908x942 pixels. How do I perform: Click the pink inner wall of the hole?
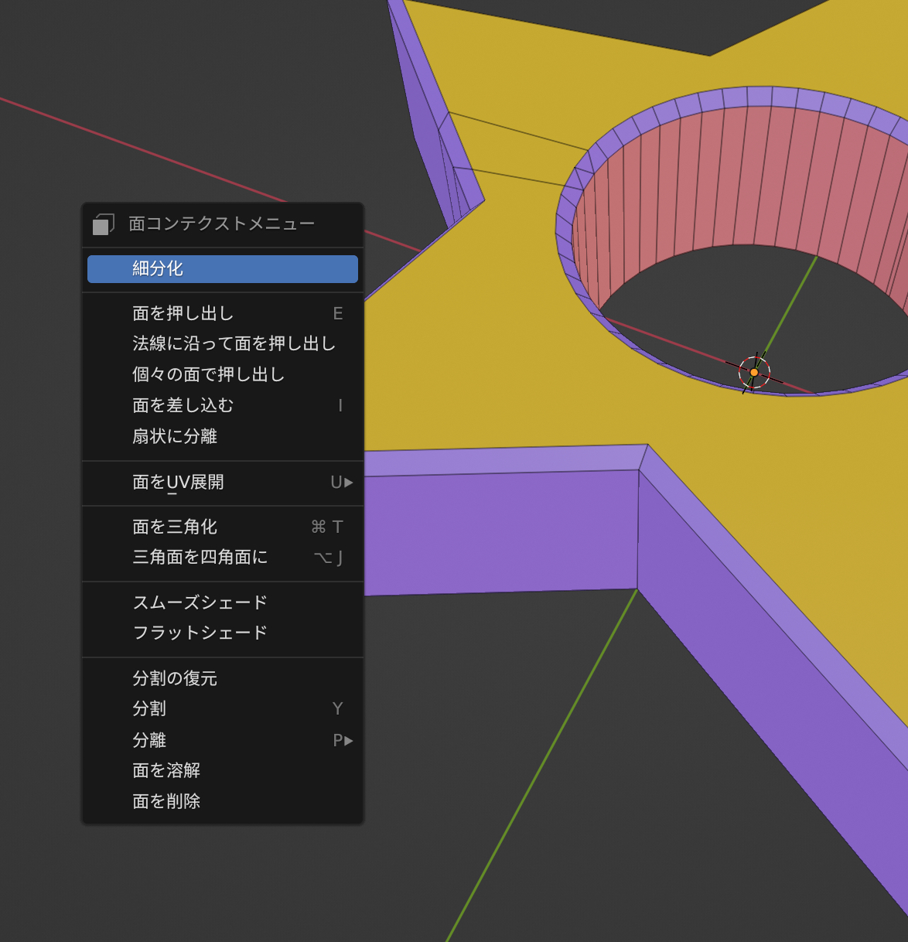[735, 186]
